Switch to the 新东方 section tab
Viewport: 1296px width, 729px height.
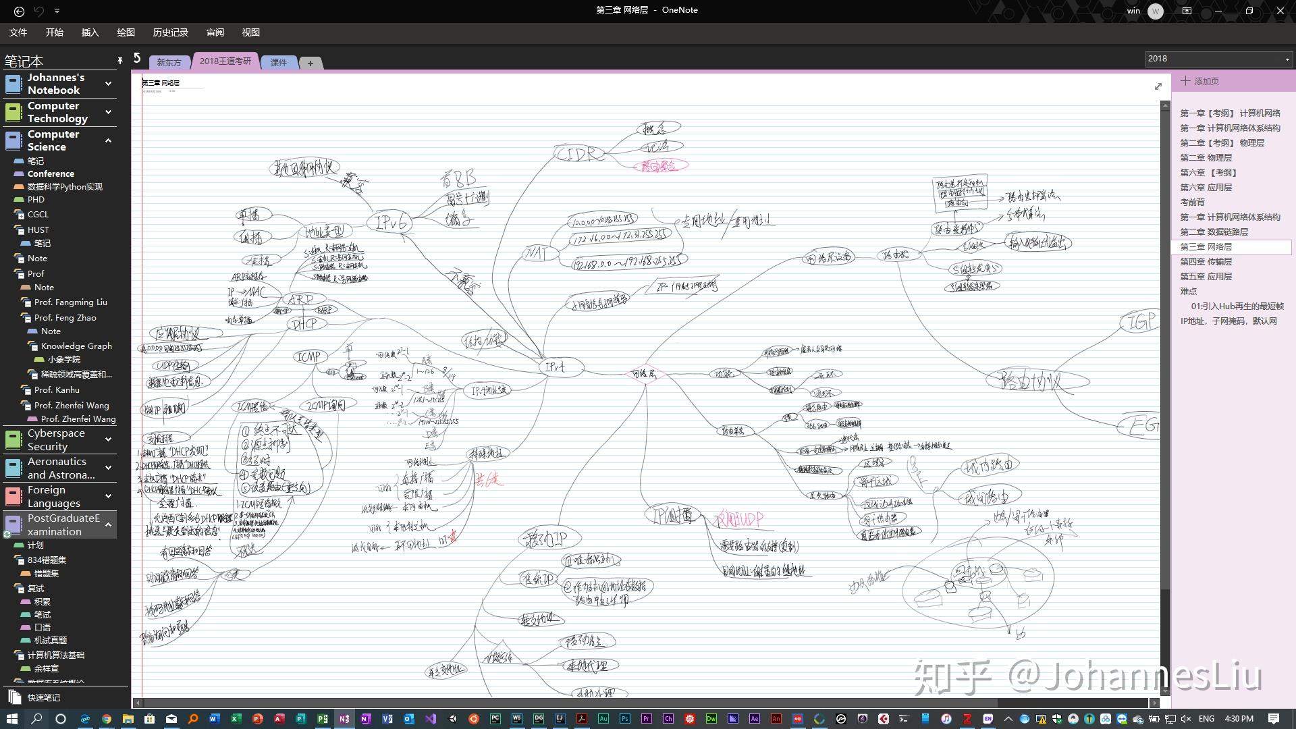pyautogui.click(x=169, y=62)
